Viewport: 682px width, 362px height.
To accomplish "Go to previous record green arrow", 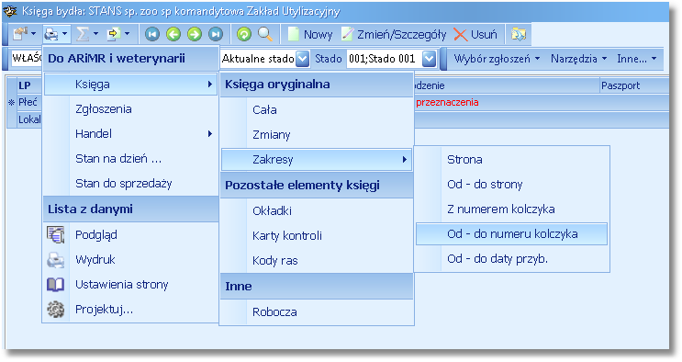I will coord(173,34).
